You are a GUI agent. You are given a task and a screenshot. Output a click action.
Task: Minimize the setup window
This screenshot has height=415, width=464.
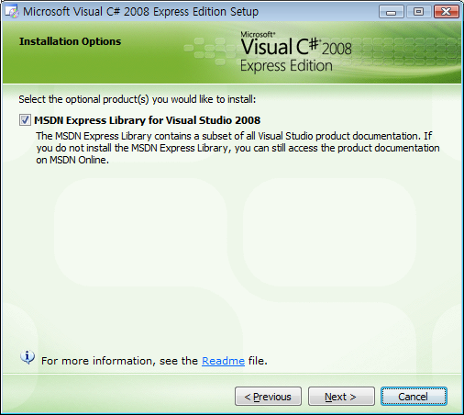391,12
